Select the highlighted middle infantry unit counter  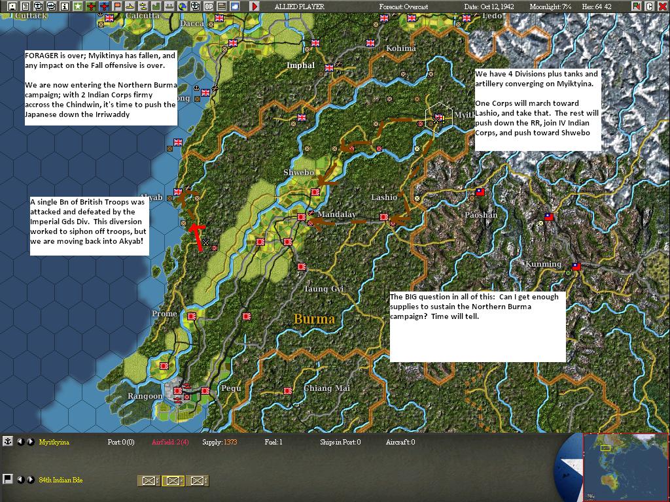pos(173,480)
